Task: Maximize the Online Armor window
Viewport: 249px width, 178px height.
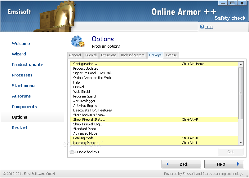Action: (x=232, y=3)
